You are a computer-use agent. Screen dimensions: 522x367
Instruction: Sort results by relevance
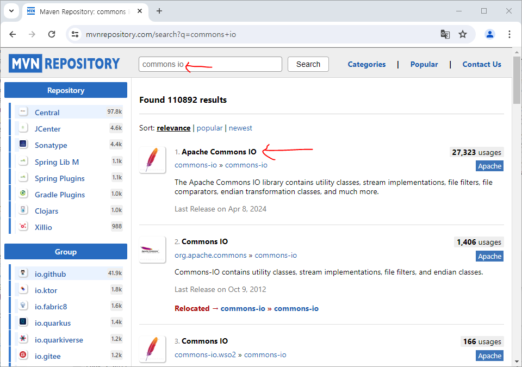pyautogui.click(x=173, y=128)
